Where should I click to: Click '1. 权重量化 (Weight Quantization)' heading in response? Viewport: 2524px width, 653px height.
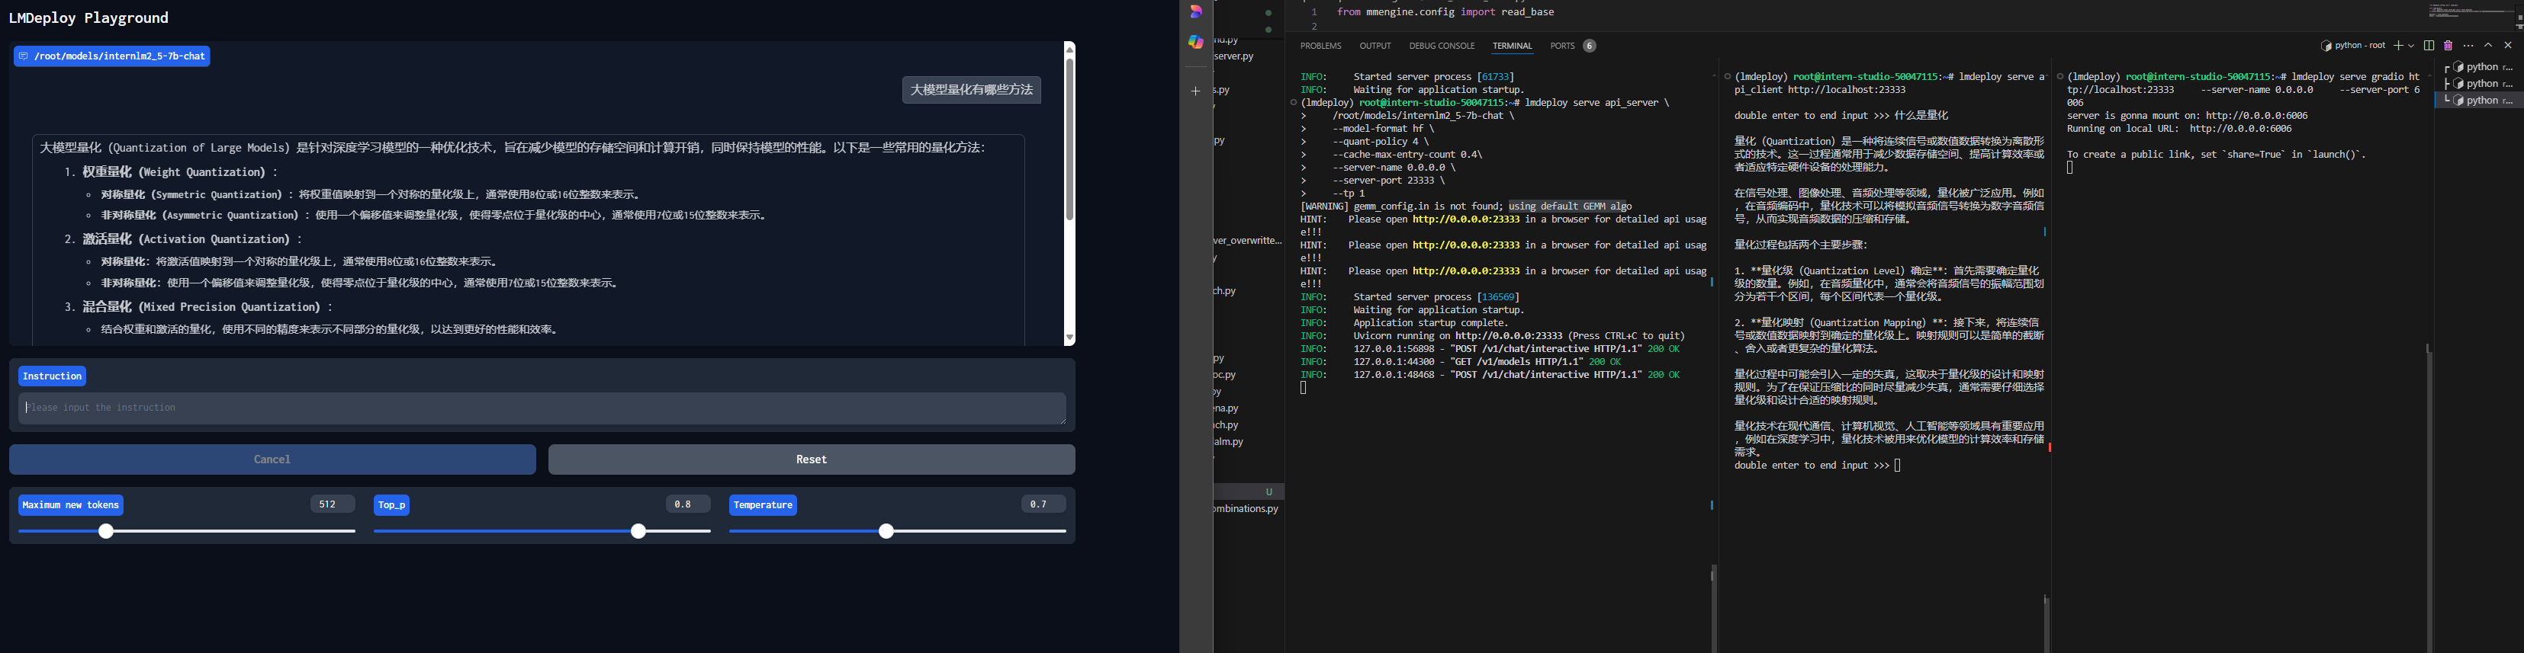point(172,172)
